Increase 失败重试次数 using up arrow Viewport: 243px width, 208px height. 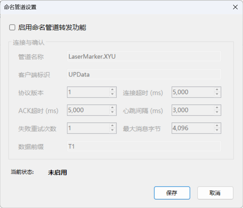(113, 126)
